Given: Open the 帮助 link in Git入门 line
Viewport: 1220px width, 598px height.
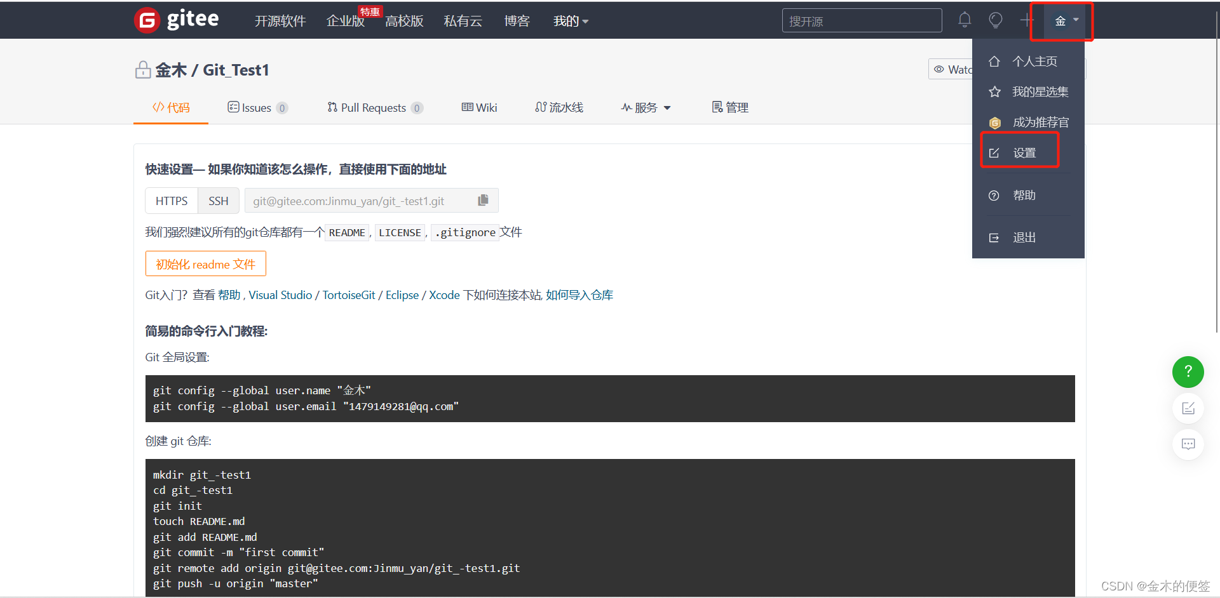Looking at the screenshot, I should [x=229, y=295].
